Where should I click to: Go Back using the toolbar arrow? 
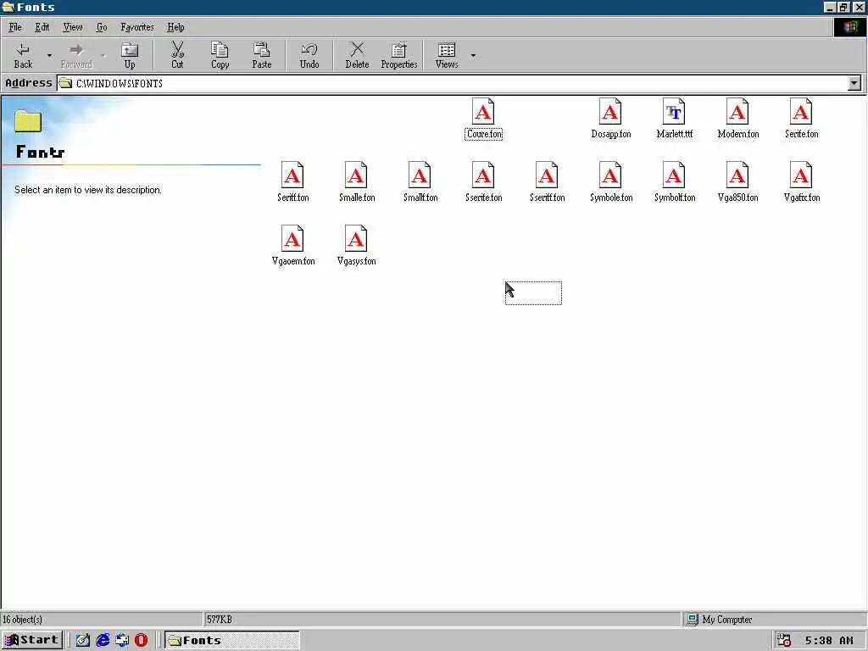[23, 55]
